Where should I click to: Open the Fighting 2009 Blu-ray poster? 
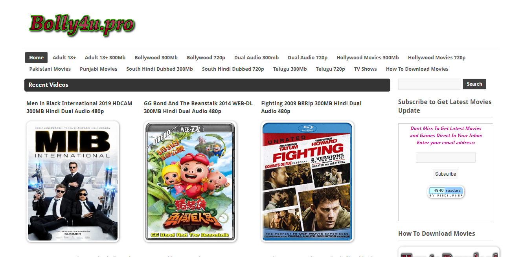(x=307, y=181)
